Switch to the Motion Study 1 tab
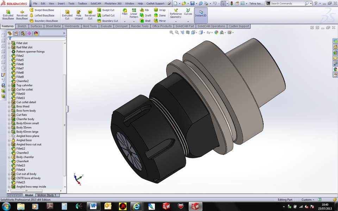338x211 pixels. click(x=48, y=195)
